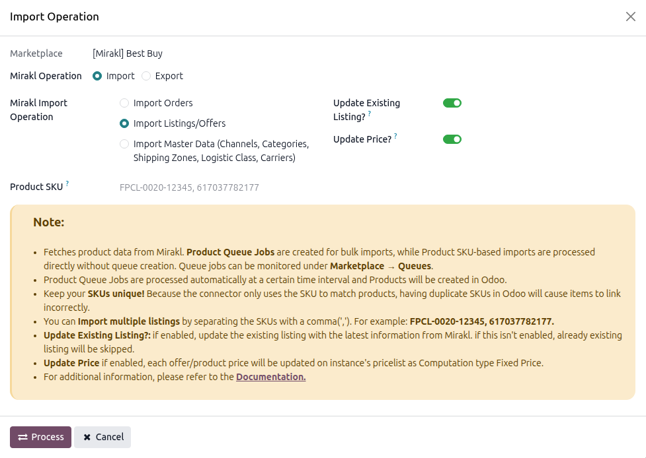The width and height of the screenshot is (646, 458).
Task: Choose Import Orders operation
Action: click(x=124, y=103)
